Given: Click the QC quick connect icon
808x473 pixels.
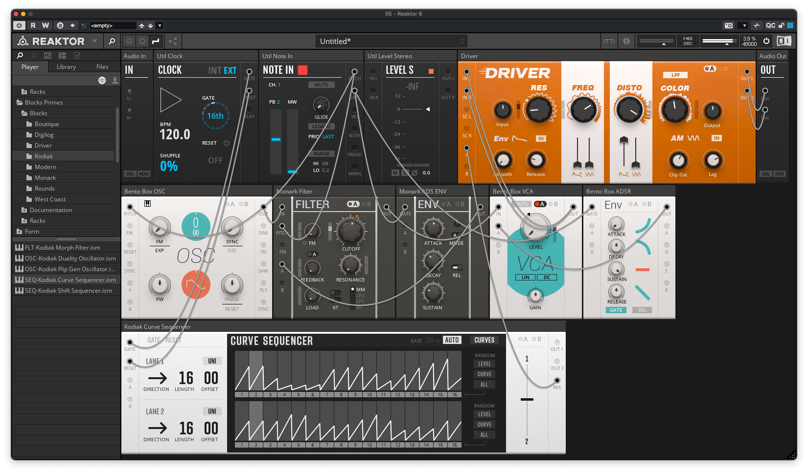Looking at the screenshot, I should [771, 25].
